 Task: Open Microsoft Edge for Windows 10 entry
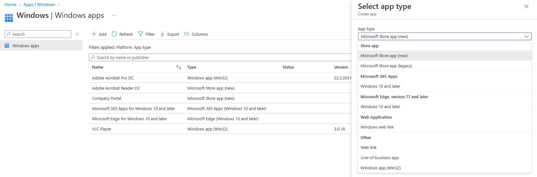(129, 119)
